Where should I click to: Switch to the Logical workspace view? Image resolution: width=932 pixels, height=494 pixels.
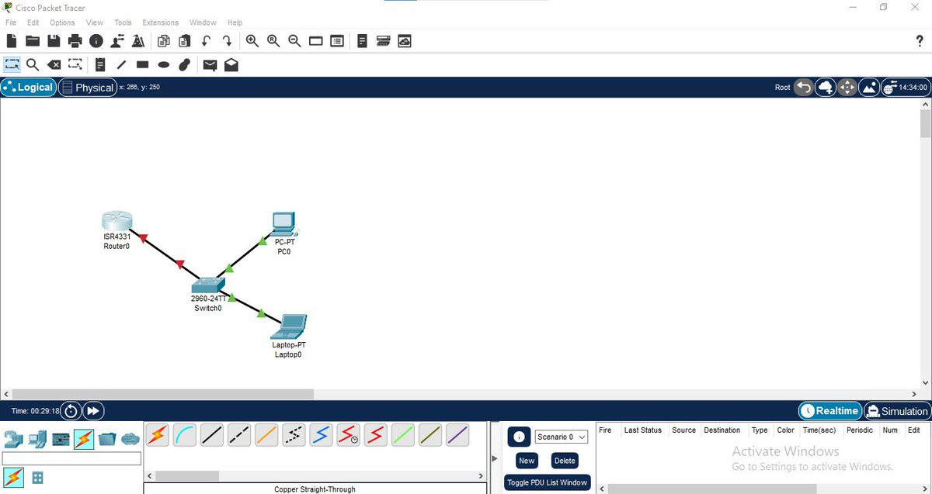tap(29, 88)
